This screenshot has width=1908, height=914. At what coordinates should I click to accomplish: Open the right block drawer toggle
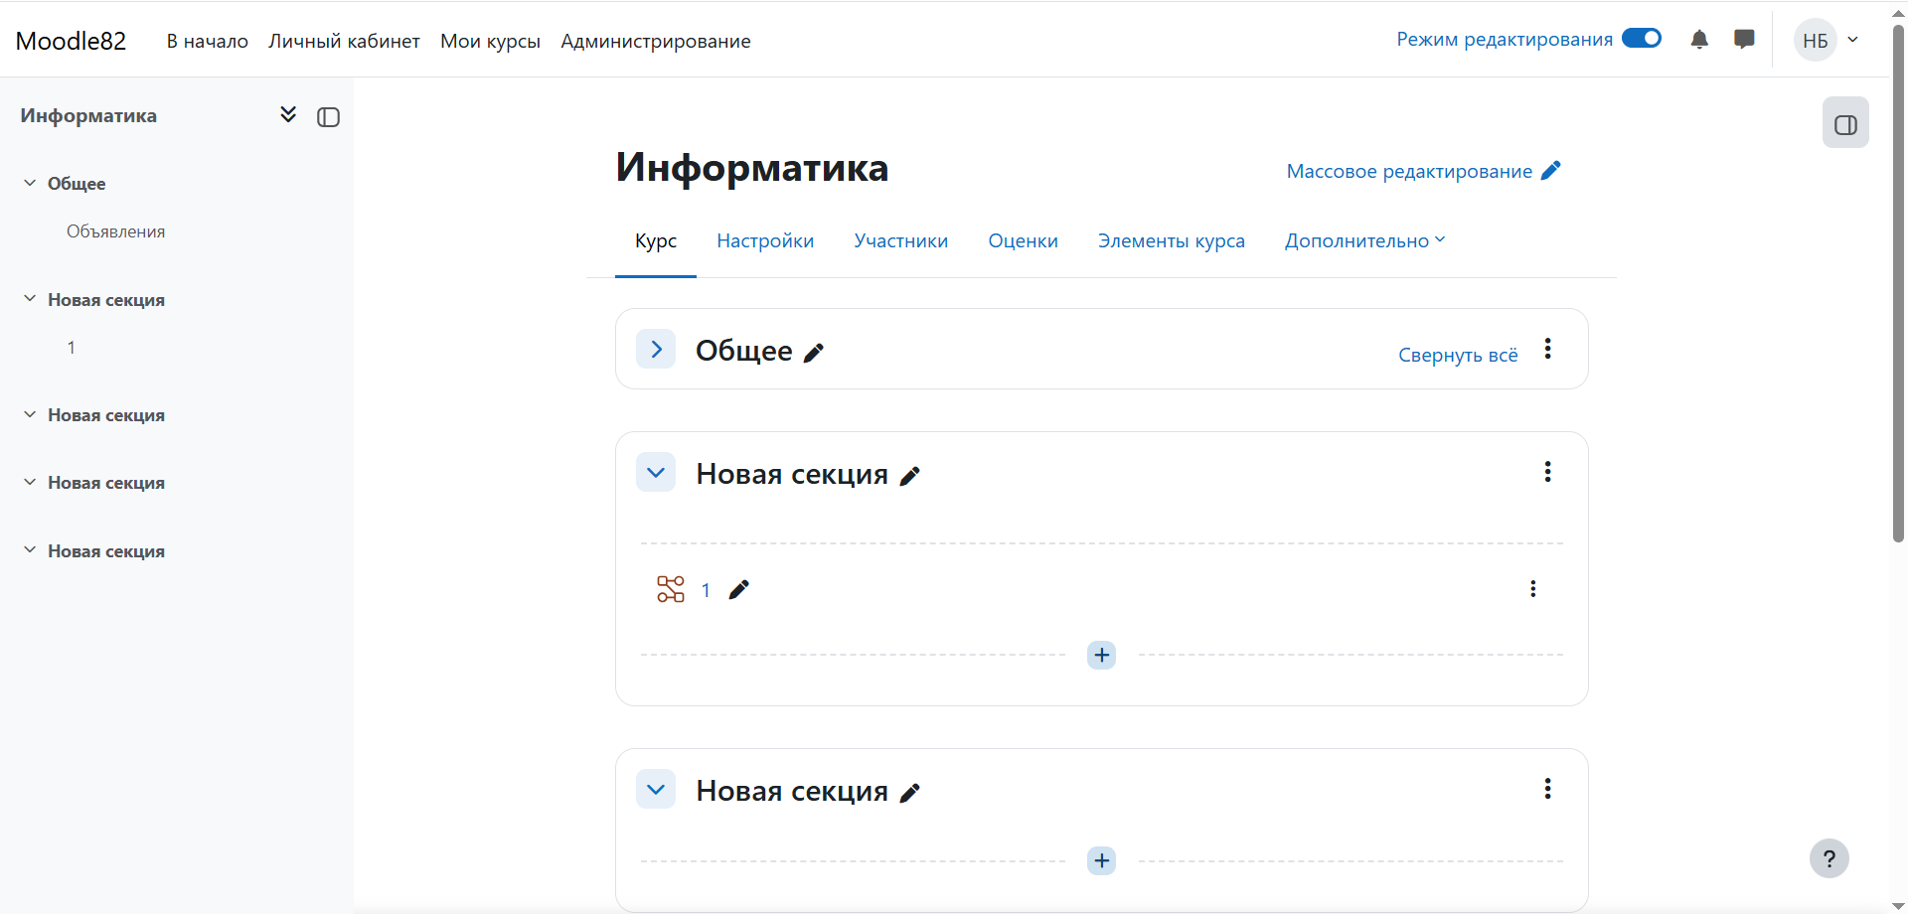click(1845, 123)
